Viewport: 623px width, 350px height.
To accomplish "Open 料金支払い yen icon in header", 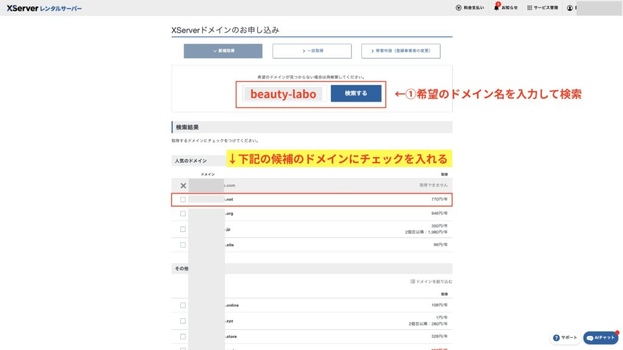I will point(459,8).
